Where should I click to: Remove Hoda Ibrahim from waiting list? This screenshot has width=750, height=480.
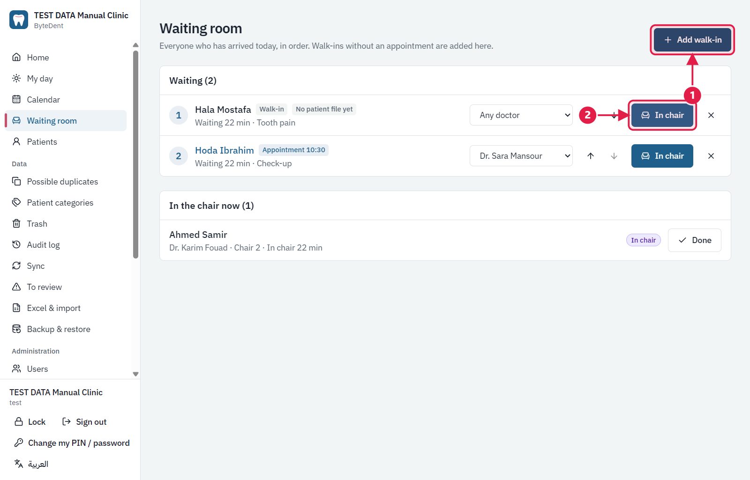(711, 156)
